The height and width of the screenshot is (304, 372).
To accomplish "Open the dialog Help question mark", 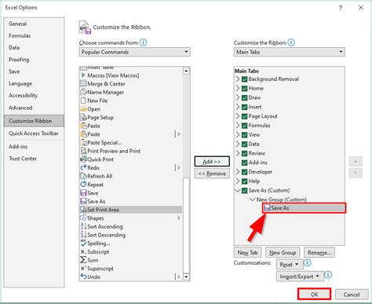I will coord(341,8).
